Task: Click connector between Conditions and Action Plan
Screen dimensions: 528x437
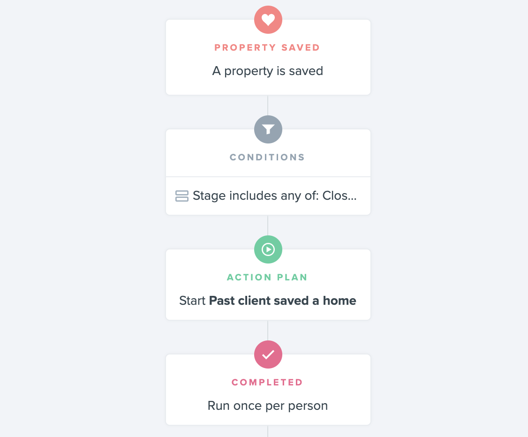Action: (x=268, y=225)
